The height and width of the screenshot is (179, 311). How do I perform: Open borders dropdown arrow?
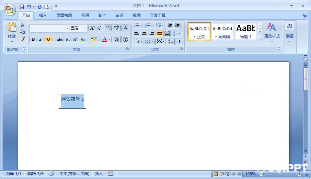click(152, 42)
